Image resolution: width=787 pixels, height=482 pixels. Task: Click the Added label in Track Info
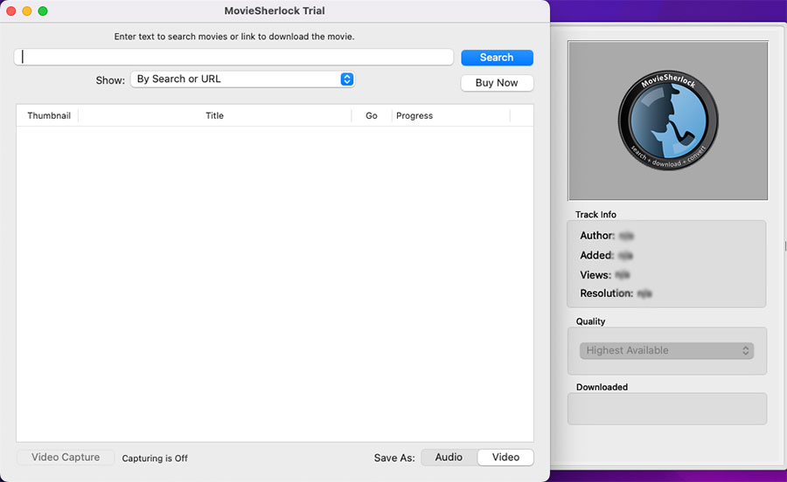coord(596,255)
